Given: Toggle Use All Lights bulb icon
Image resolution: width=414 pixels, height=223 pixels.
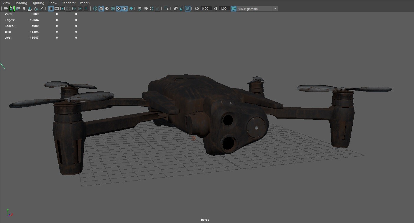Looking at the screenshot, I should click(x=125, y=9).
